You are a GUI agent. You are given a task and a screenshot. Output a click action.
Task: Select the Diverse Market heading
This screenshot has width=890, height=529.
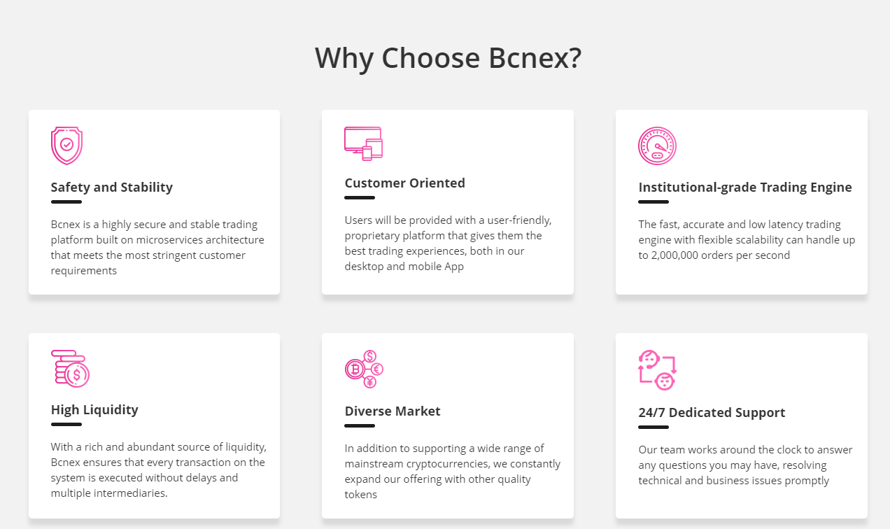393,411
